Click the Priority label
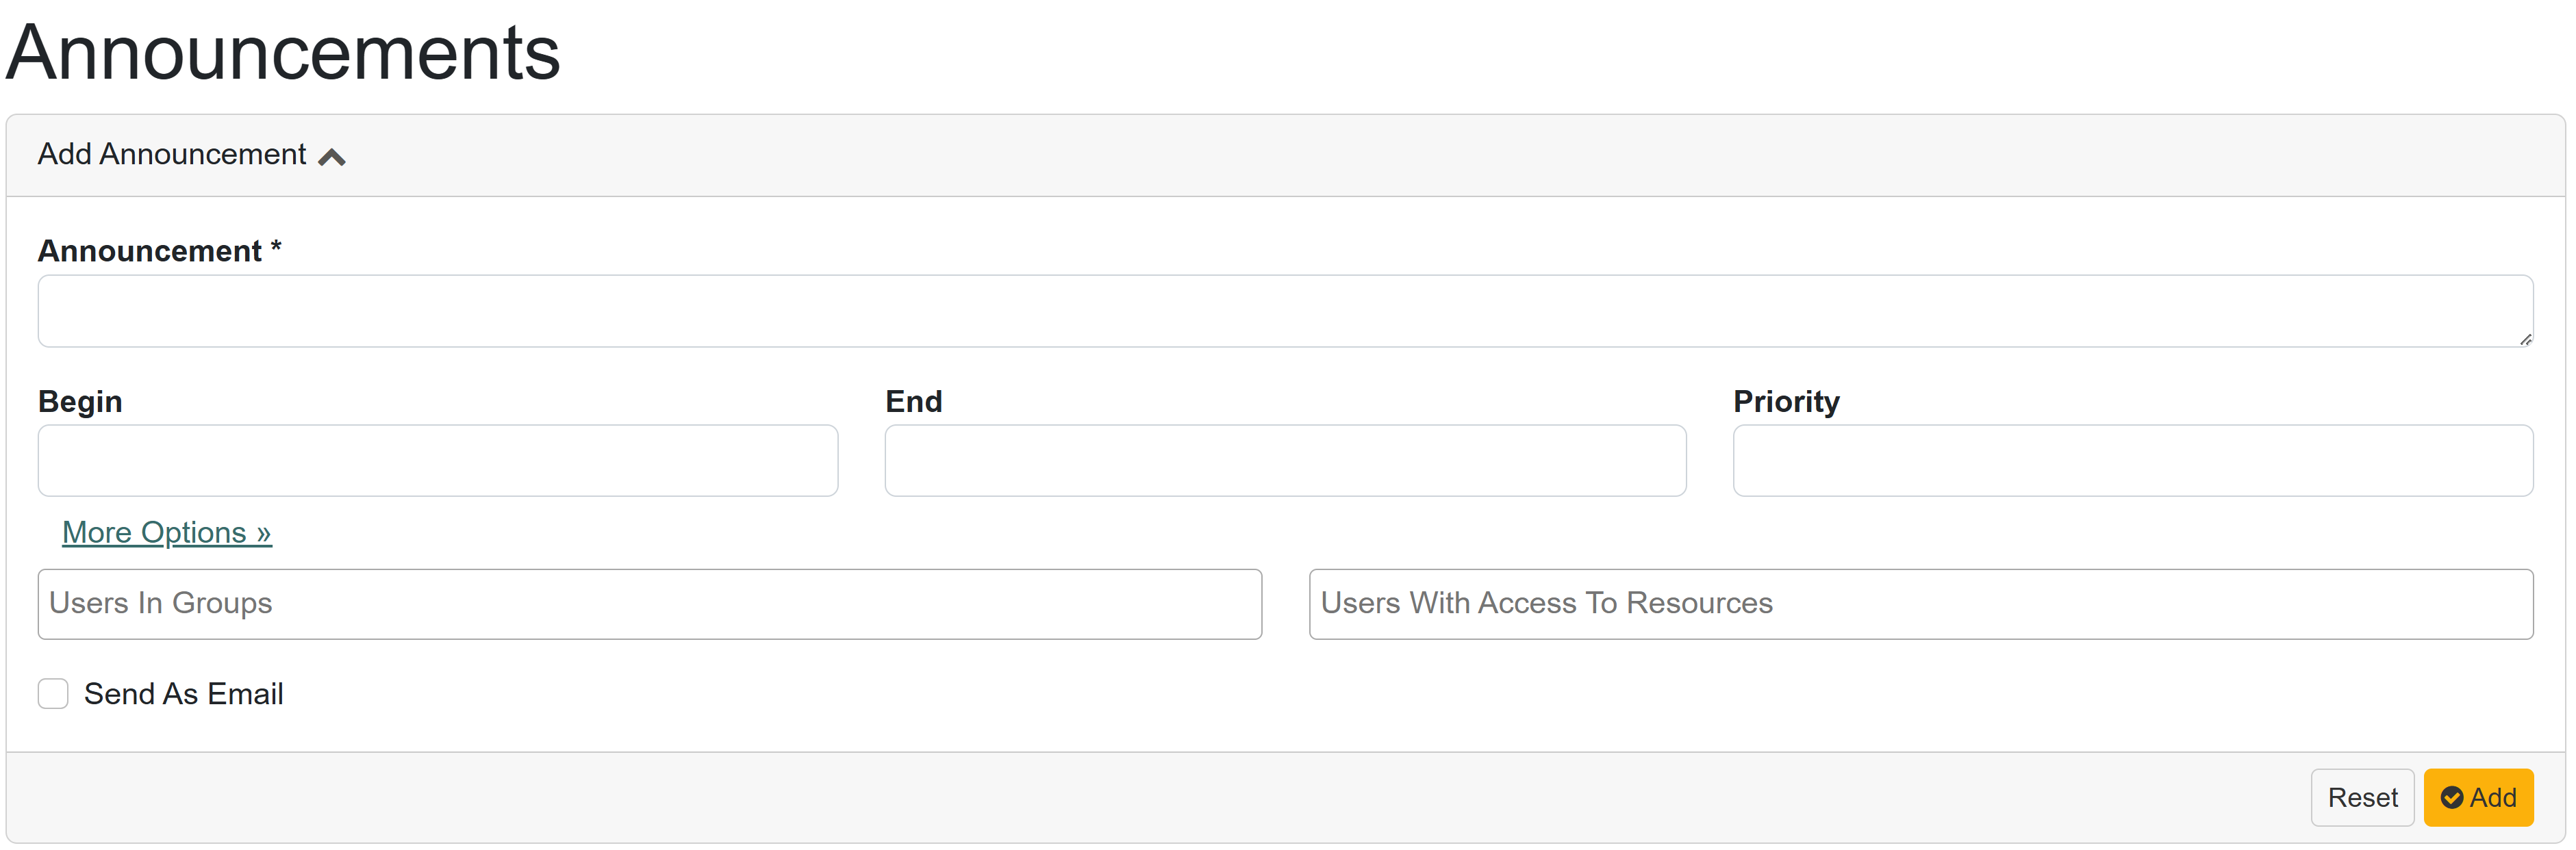 (x=1785, y=401)
